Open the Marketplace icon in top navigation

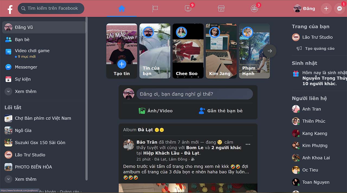coord(221,8)
